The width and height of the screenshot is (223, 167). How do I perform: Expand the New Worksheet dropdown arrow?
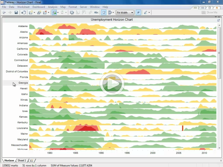34,13
